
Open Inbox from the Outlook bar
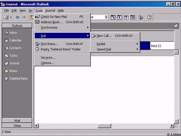coord(11,33)
